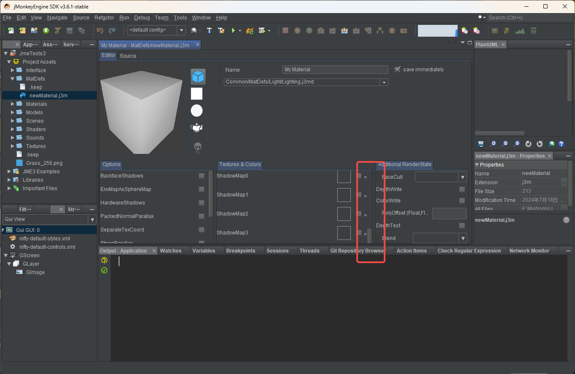Viewport: 575px width, 374px height.
Task: Enable the HardwareShadows checkbox
Action: click(201, 203)
